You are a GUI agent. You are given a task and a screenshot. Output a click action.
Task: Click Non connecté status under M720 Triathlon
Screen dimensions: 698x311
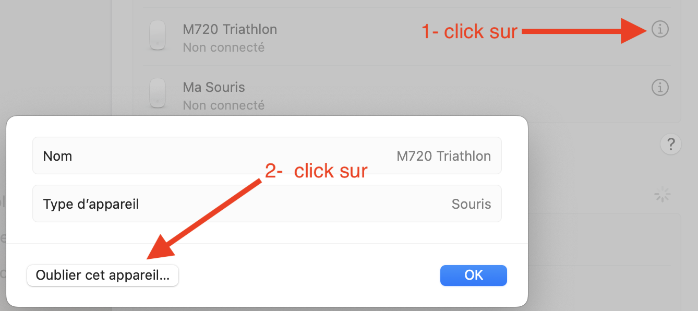point(223,47)
